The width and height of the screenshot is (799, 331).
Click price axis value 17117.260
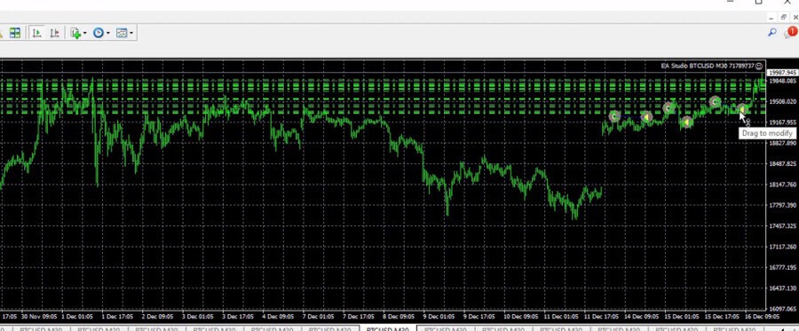pyautogui.click(x=783, y=247)
